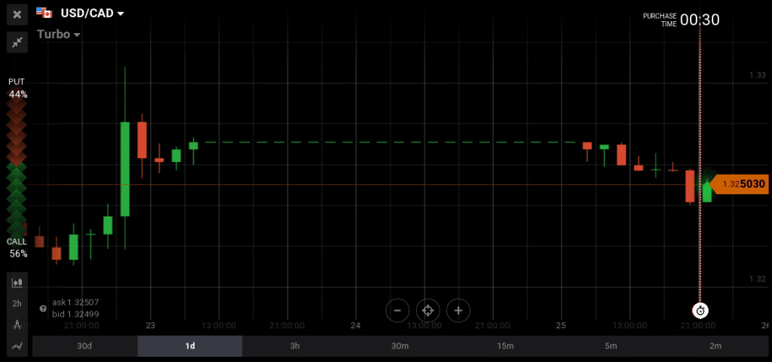This screenshot has width=772, height=362.
Task: Click the ask 1.32507 quote text
Action: (x=75, y=302)
